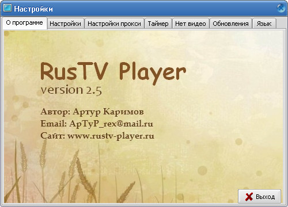Click the version 2.5 text
The image size is (288, 207).
click(x=71, y=90)
